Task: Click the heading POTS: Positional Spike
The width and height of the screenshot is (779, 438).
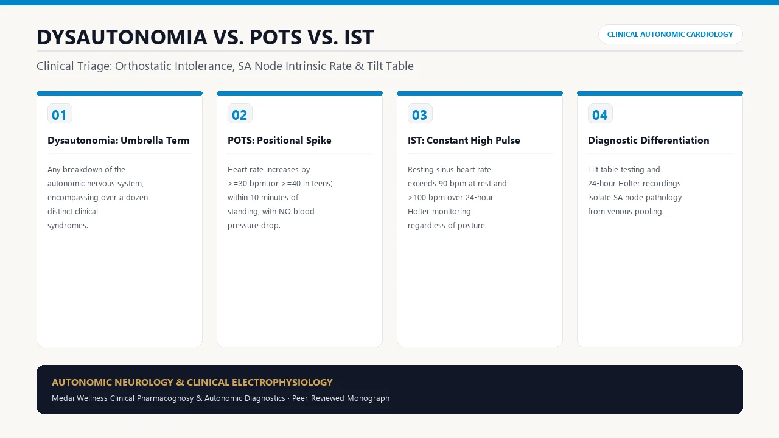Action: point(279,141)
